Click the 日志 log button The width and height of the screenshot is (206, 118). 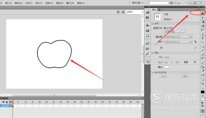[164, 76]
